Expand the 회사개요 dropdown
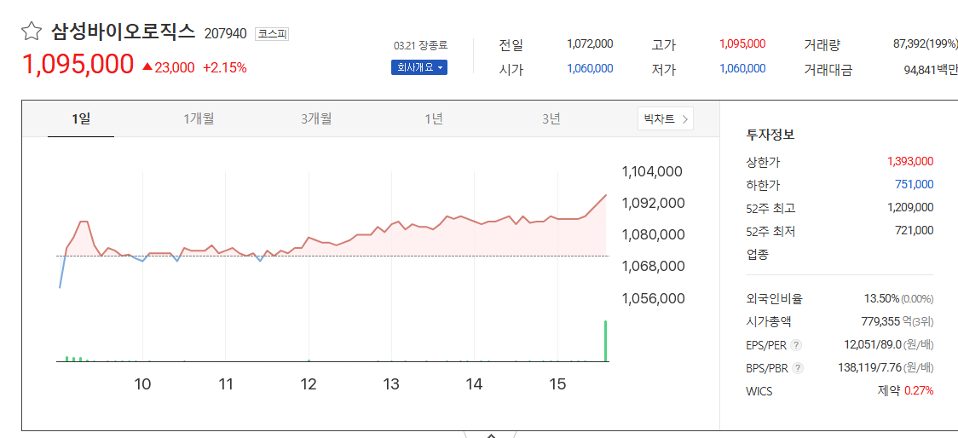The image size is (958, 438). [419, 68]
